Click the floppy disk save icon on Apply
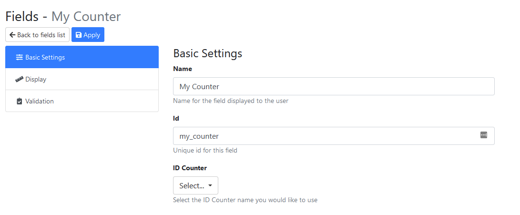This screenshot has height=215, width=520. (x=79, y=35)
